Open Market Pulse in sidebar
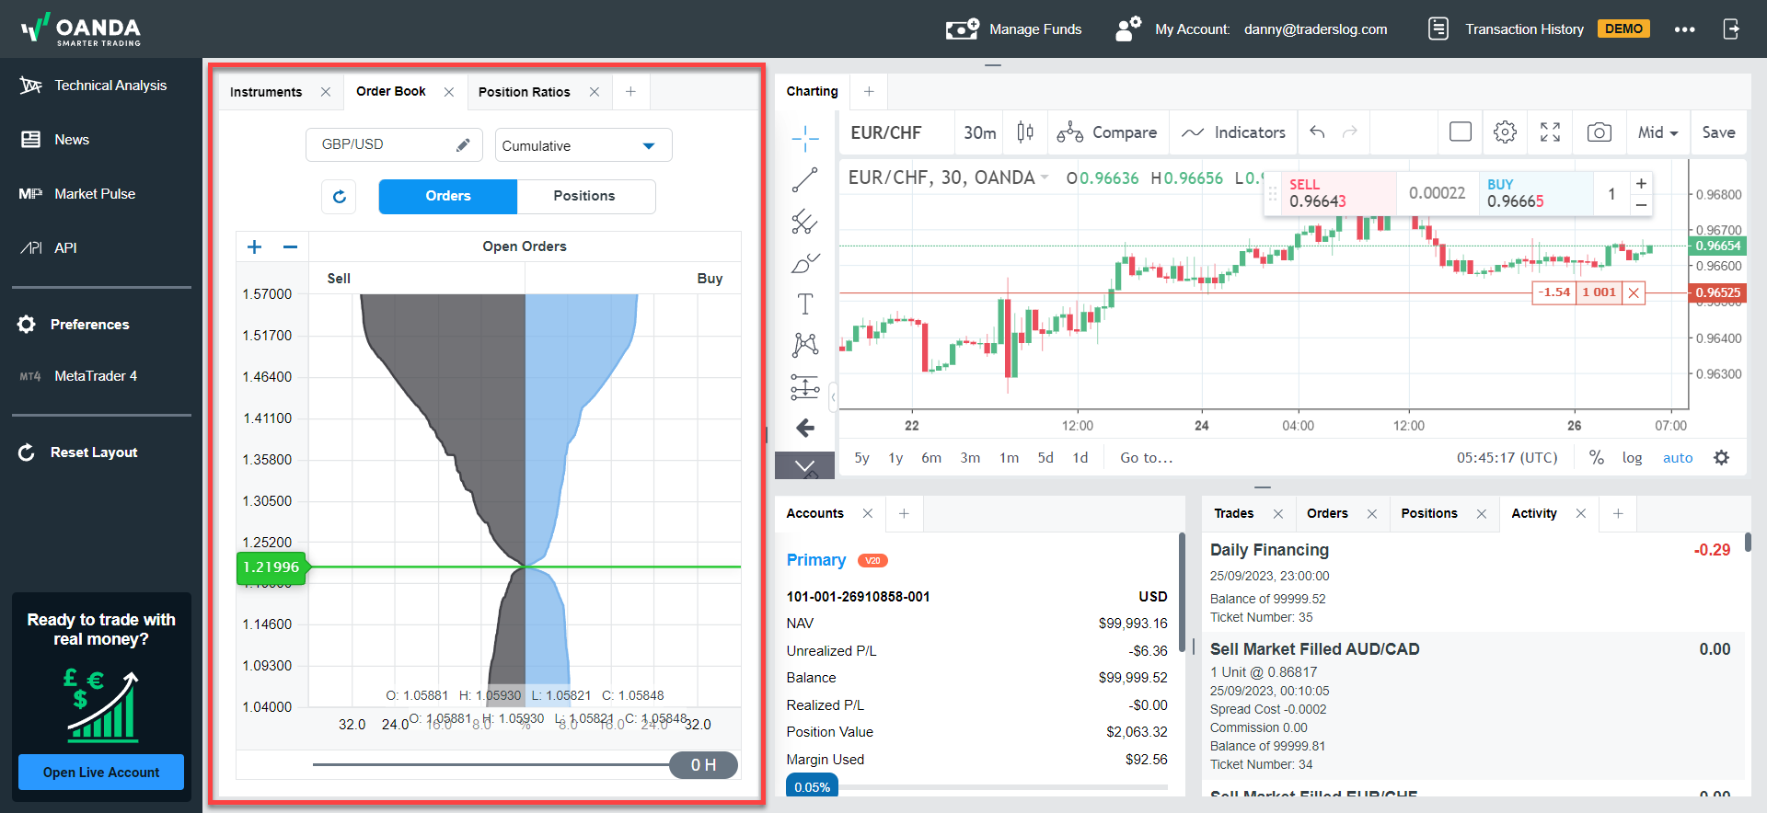The width and height of the screenshot is (1767, 813). click(77, 194)
